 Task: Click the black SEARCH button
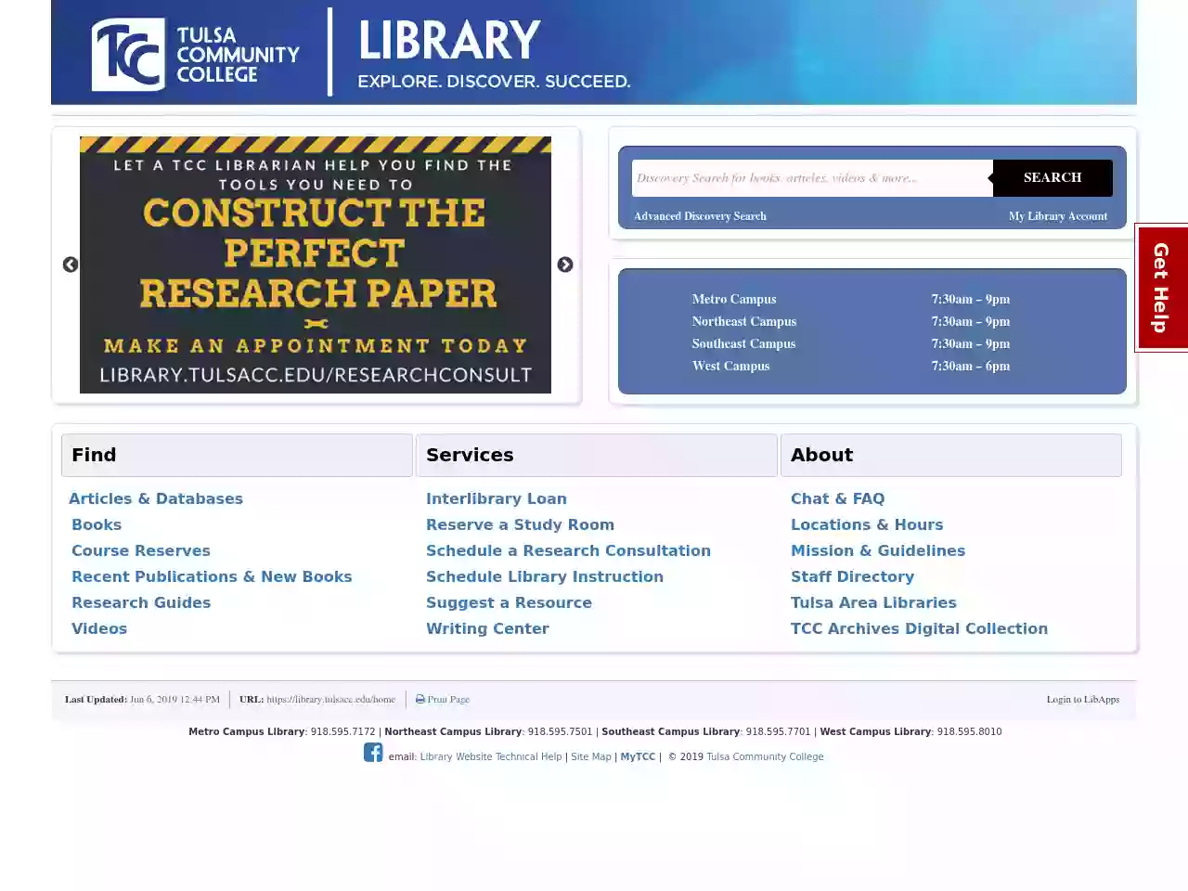[x=1052, y=178]
